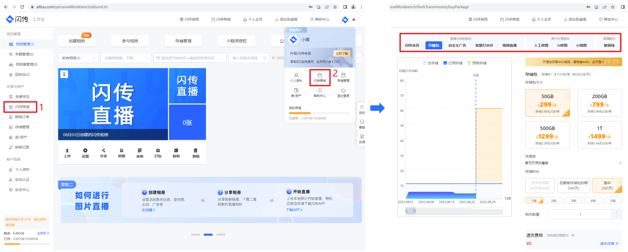Click the user avatar icon in top nav

[345, 20]
